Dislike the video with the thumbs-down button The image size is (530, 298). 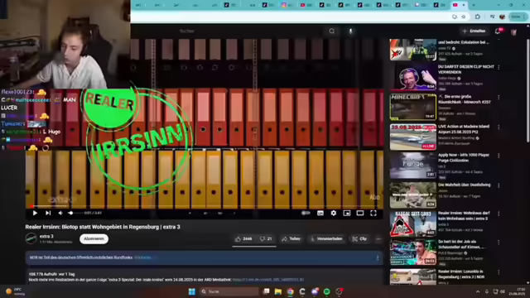[266, 239]
